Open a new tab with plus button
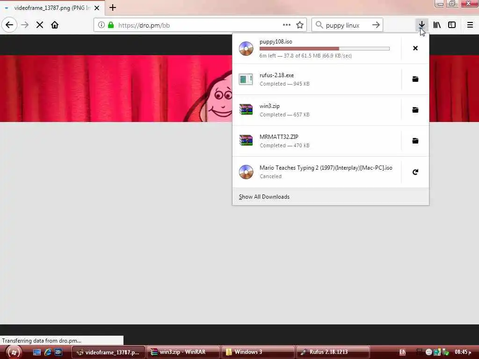The width and height of the screenshot is (479, 359). pyautogui.click(x=113, y=7)
